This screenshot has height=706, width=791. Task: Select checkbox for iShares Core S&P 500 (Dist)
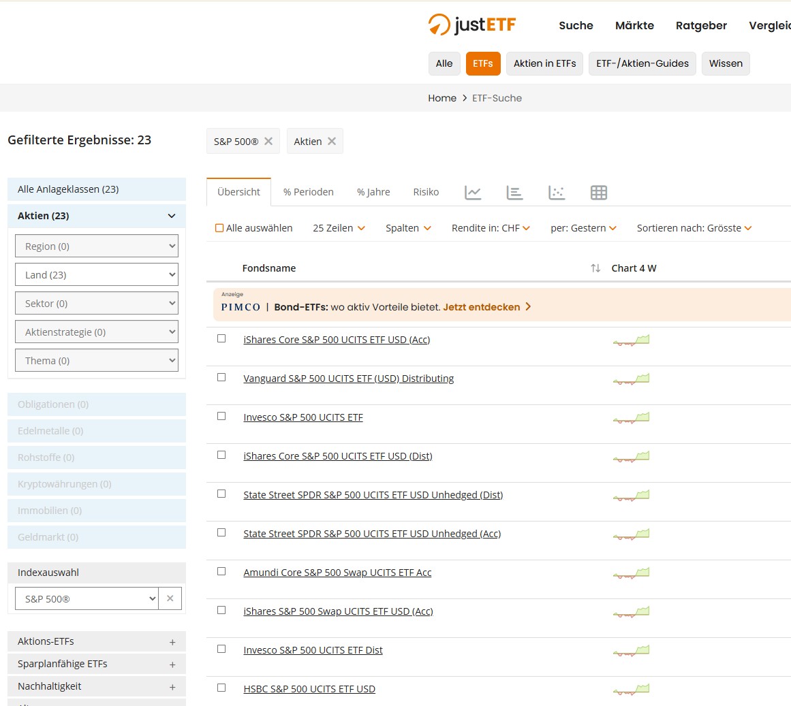pos(221,455)
